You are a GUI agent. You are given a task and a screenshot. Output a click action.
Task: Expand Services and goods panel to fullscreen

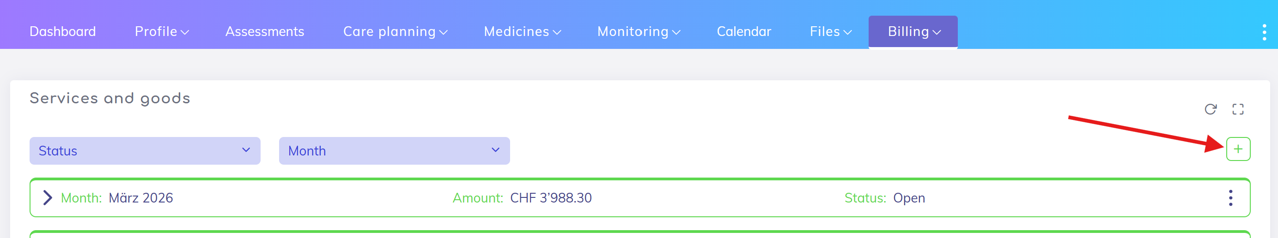(1237, 109)
